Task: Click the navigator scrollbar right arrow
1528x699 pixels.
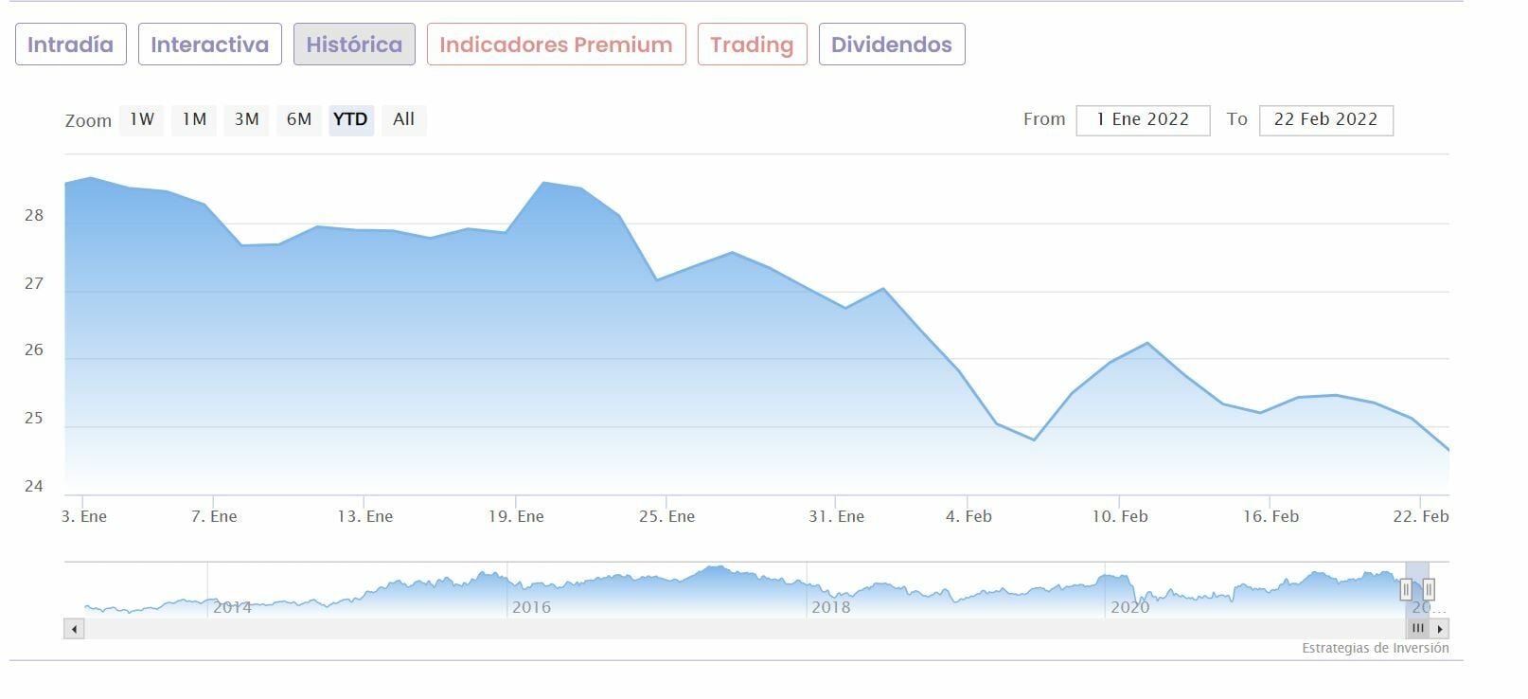Action: [1440, 629]
